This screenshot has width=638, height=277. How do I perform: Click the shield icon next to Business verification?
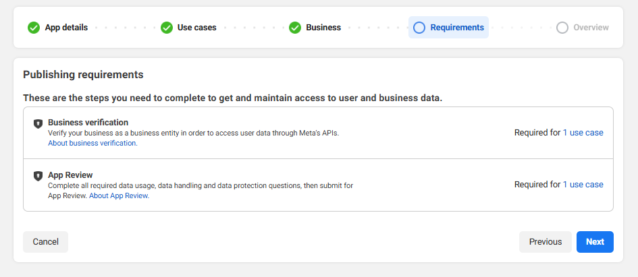click(x=38, y=124)
